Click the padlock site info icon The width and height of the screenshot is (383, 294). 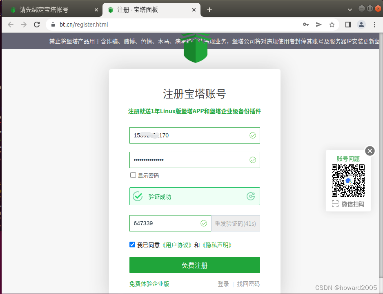[x=53, y=25]
